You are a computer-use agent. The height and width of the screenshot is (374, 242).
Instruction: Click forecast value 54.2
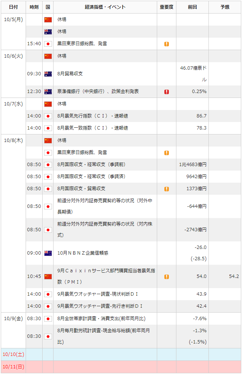click(234, 276)
